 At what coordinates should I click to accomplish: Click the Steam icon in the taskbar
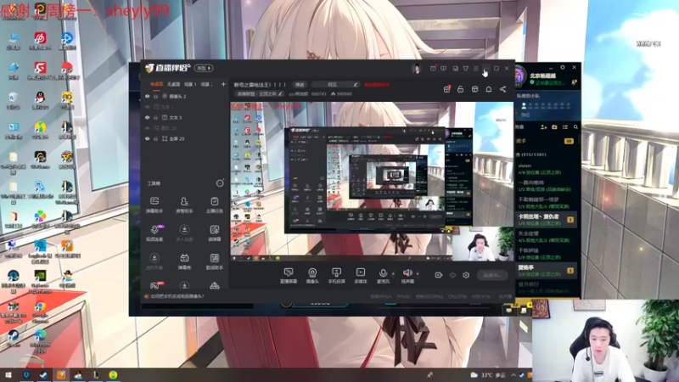tap(43, 375)
